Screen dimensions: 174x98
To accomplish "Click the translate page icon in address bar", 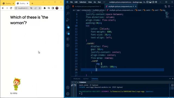I will click(32, 8).
